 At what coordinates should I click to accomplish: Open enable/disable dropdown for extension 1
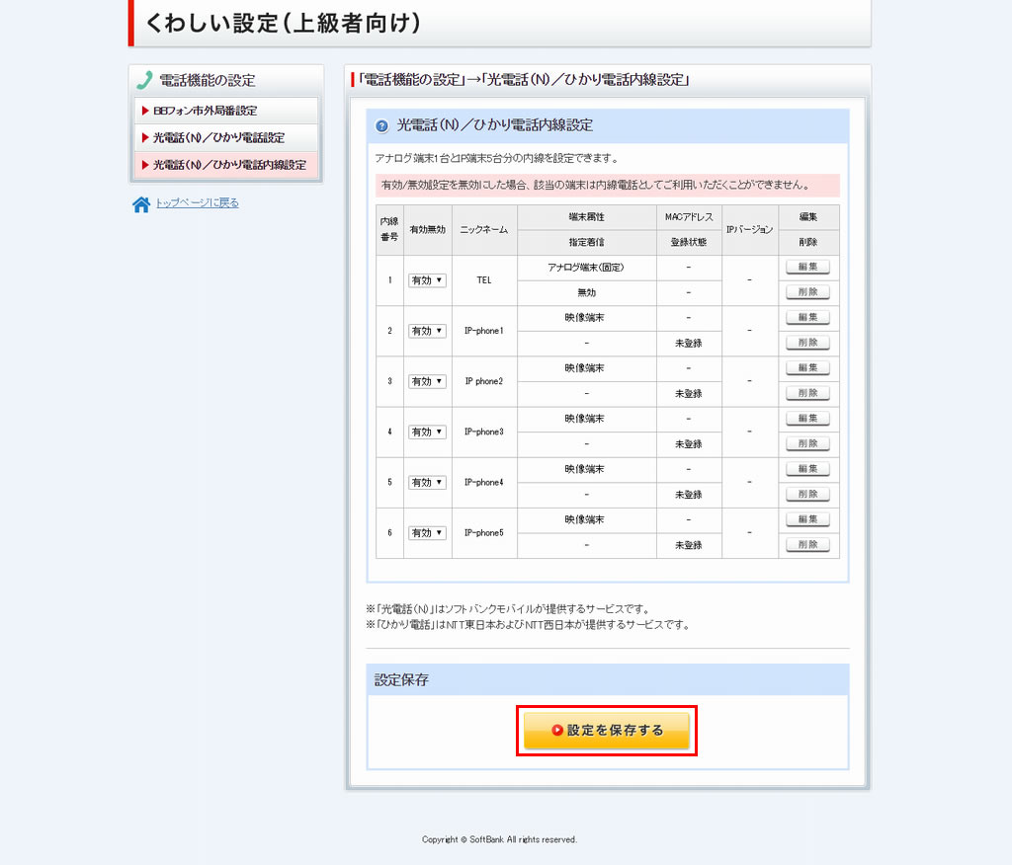427,280
